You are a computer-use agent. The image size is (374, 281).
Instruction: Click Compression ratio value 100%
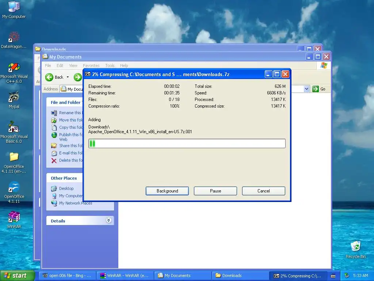click(175, 106)
